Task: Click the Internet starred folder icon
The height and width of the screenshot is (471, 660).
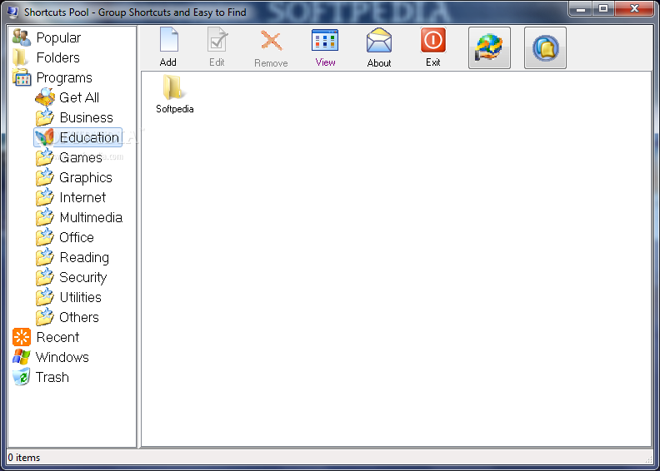Action: tap(45, 197)
